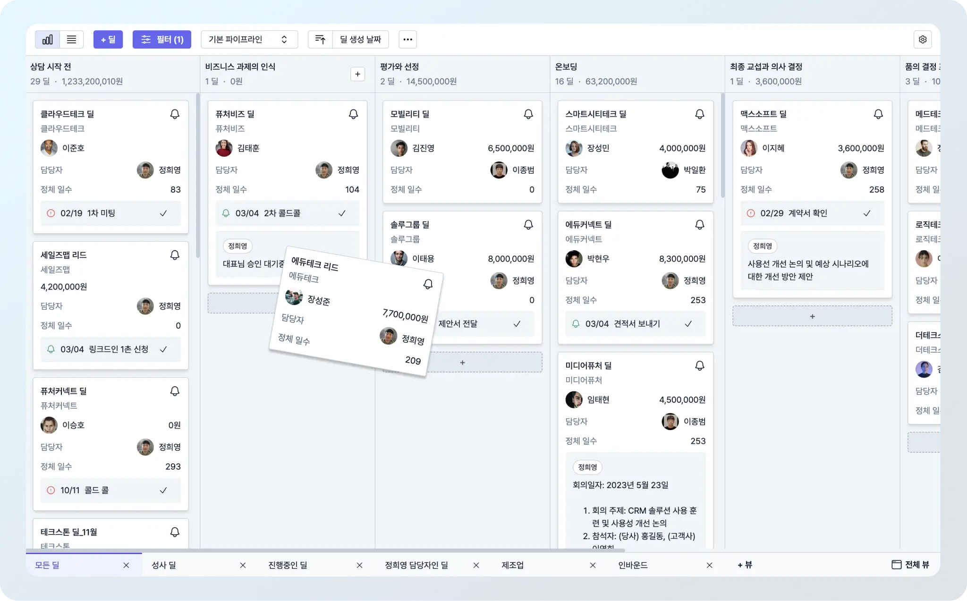Click 이준호 contact avatar on 클라우드테크 card
The width and height of the screenshot is (967, 601).
[49, 148]
